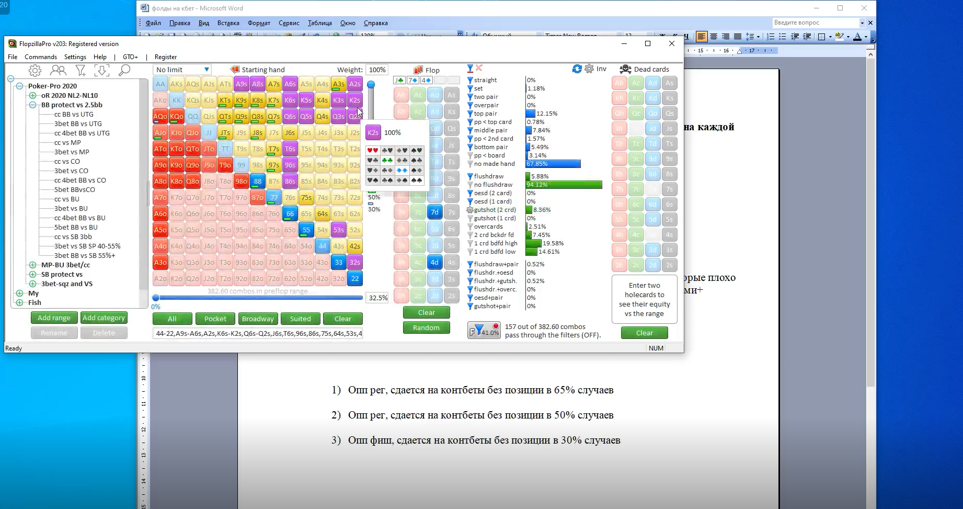Click font color A icon in Word
The height and width of the screenshot is (509, 963).
[x=857, y=37]
